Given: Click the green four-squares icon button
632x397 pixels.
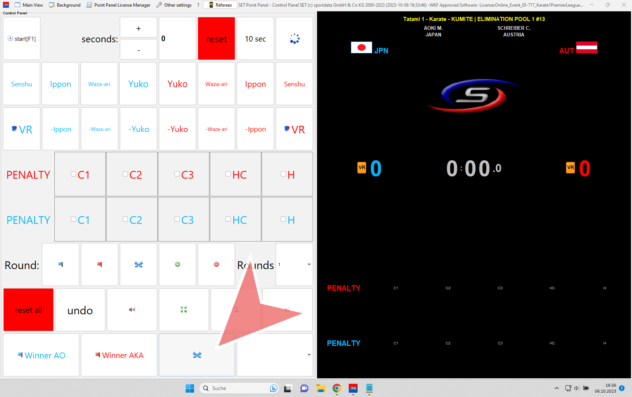Looking at the screenshot, I should point(184,310).
